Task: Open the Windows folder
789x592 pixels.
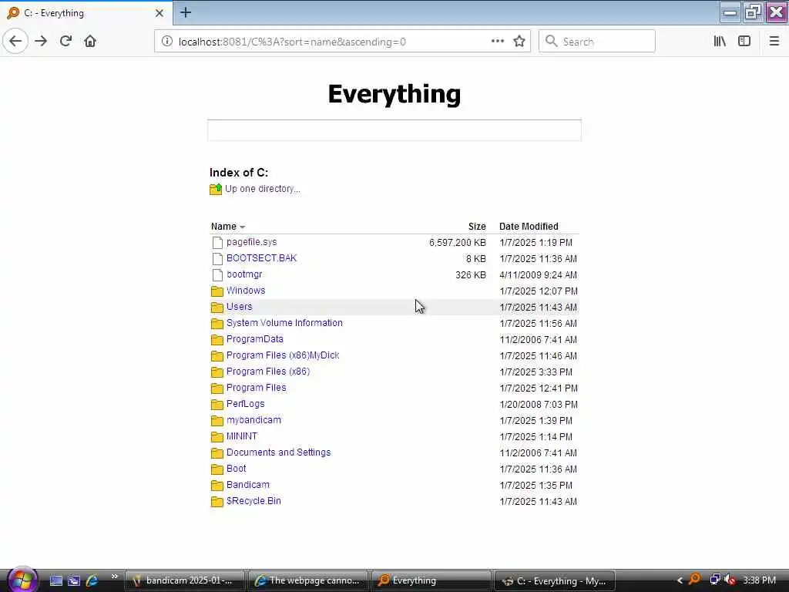Action: click(246, 291)
